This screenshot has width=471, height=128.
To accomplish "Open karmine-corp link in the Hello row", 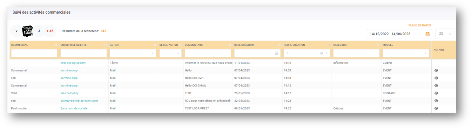I will tap(69, 70).
